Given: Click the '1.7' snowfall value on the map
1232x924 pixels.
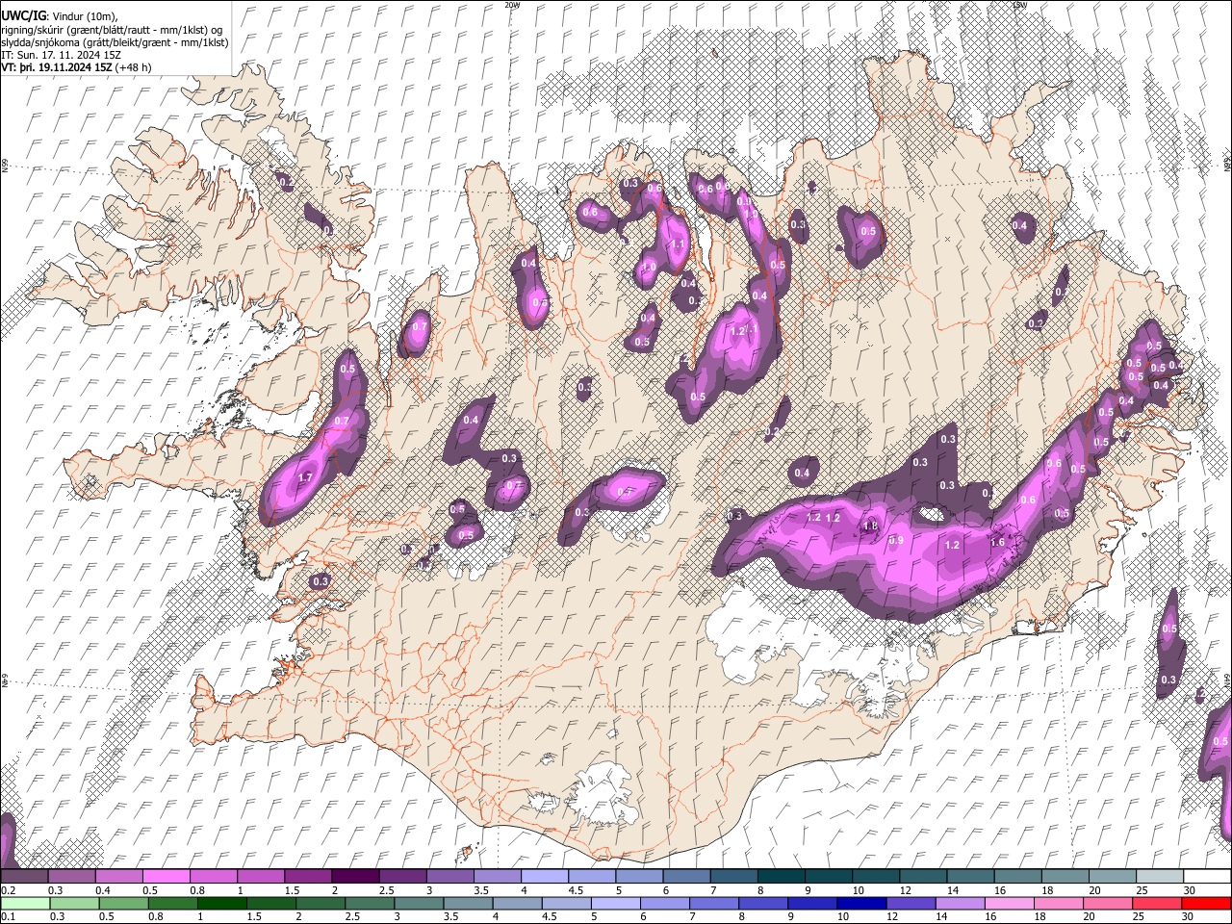Looking at the screenshot, I should click(x=306, y=477).
